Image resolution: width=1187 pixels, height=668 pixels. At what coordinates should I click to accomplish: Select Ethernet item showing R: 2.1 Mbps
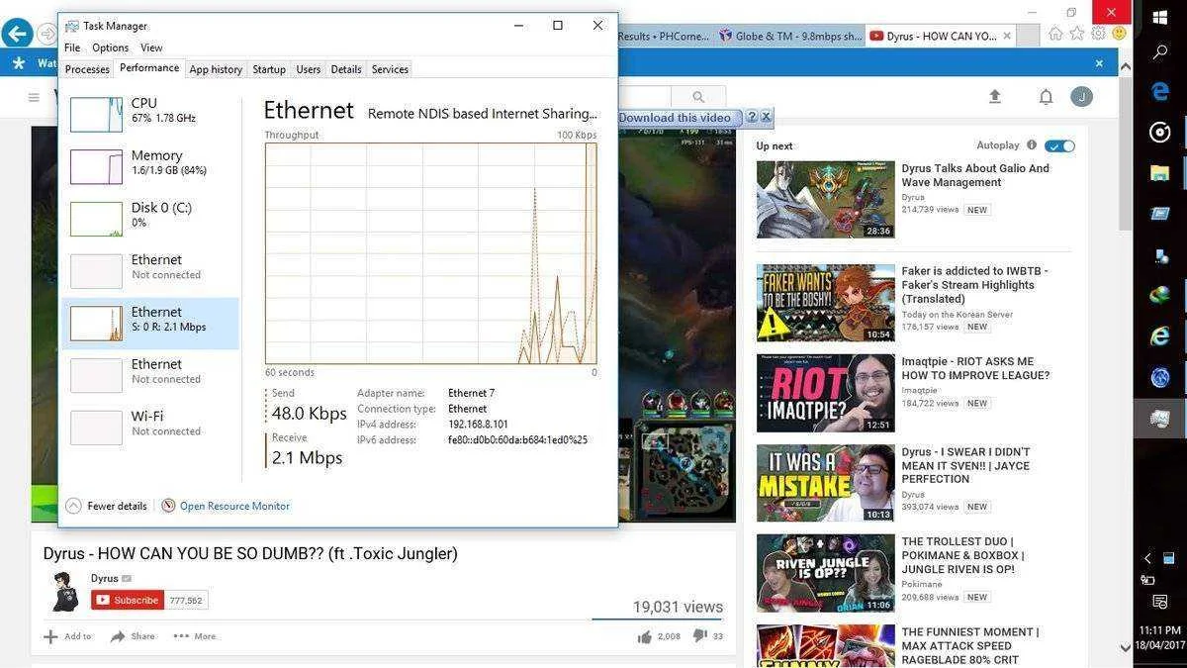tap(150, 324)
